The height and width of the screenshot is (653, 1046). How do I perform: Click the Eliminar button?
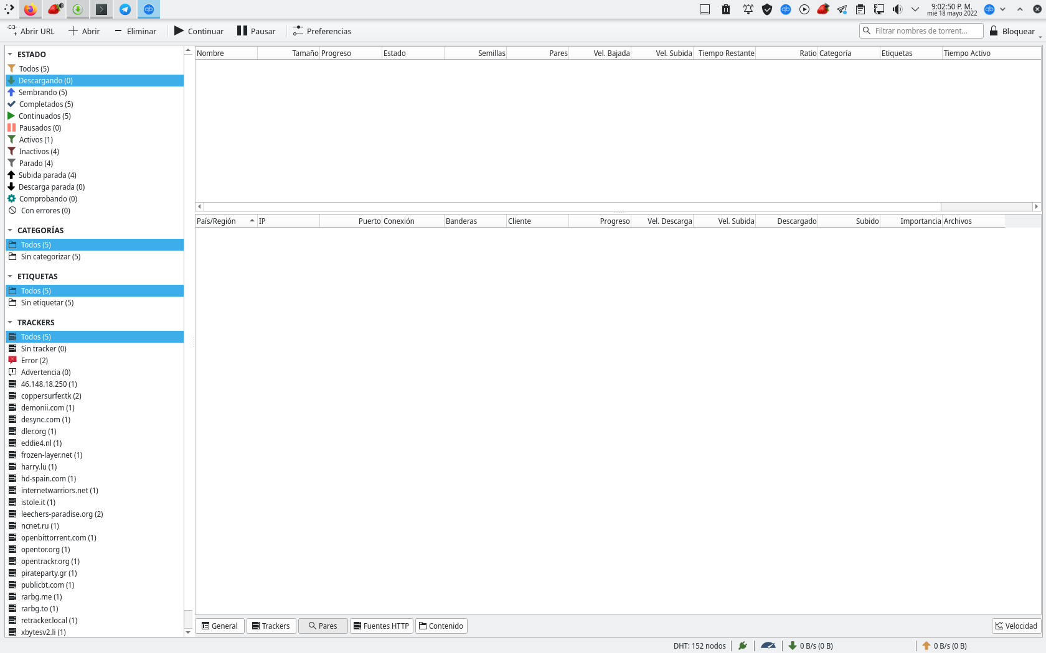136,30
